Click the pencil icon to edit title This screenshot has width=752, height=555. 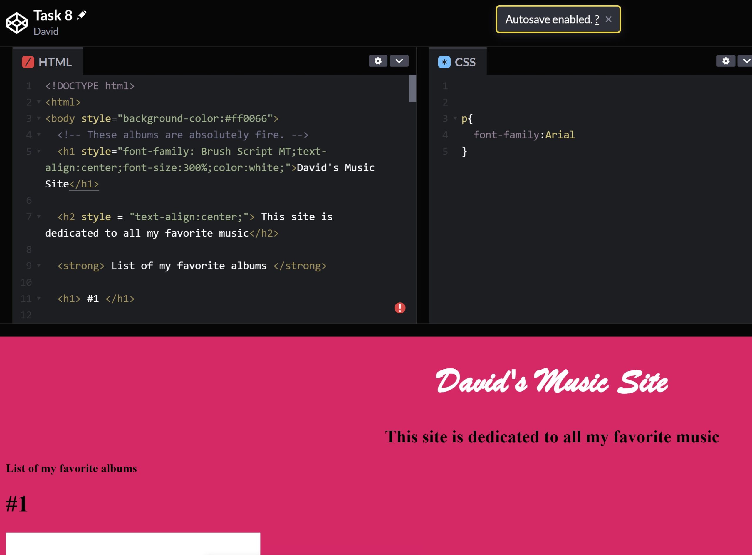coord(82,15)
